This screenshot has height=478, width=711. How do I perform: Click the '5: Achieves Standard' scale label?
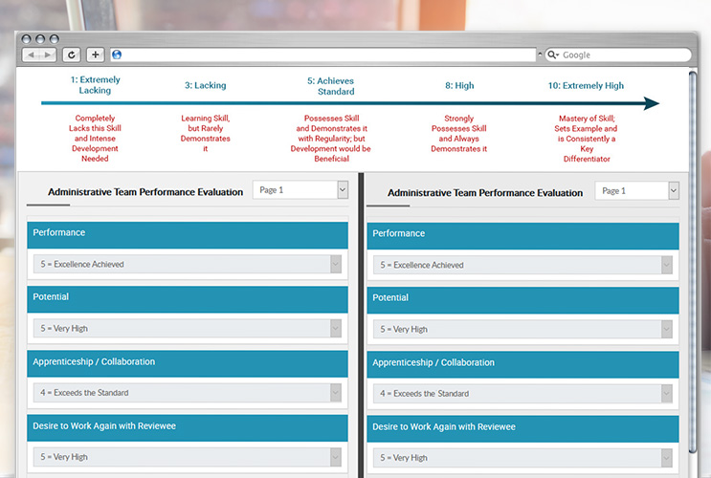[x=331, y=86]
